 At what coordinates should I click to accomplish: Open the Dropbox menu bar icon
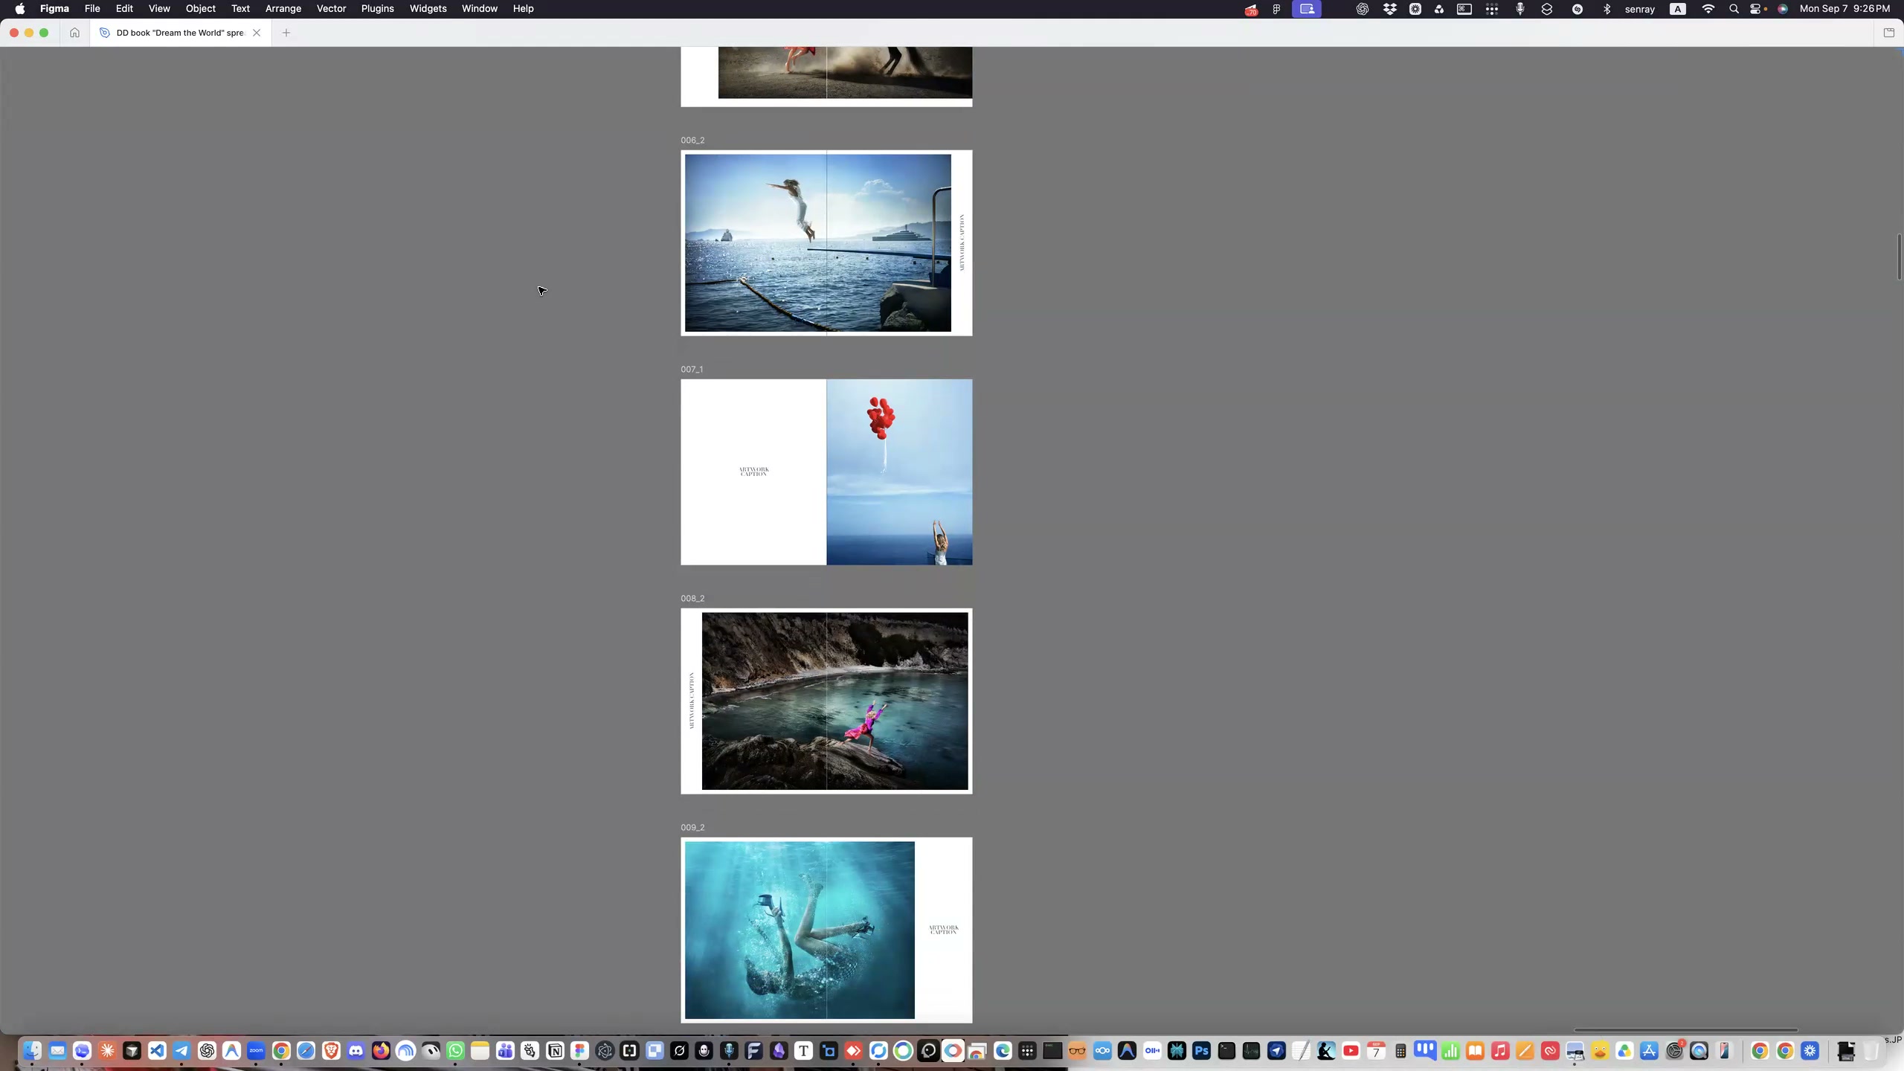tap(1389, 9)
